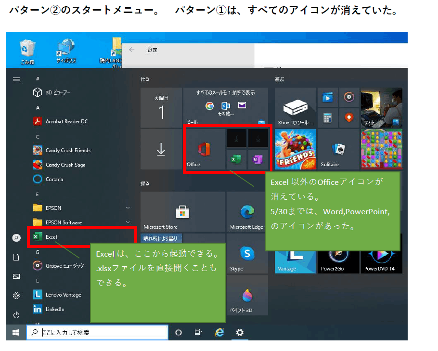The image size is (438, 351).
Task: Open the フォト tile
Action: [382, 107]
